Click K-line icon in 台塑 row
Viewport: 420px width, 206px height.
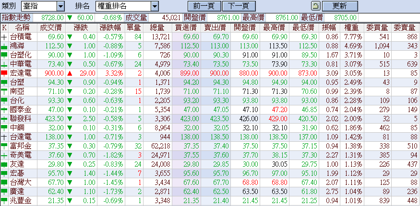4,82
